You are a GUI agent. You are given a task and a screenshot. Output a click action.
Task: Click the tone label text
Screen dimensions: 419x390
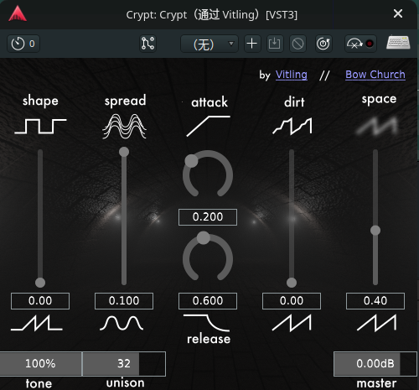39,383
